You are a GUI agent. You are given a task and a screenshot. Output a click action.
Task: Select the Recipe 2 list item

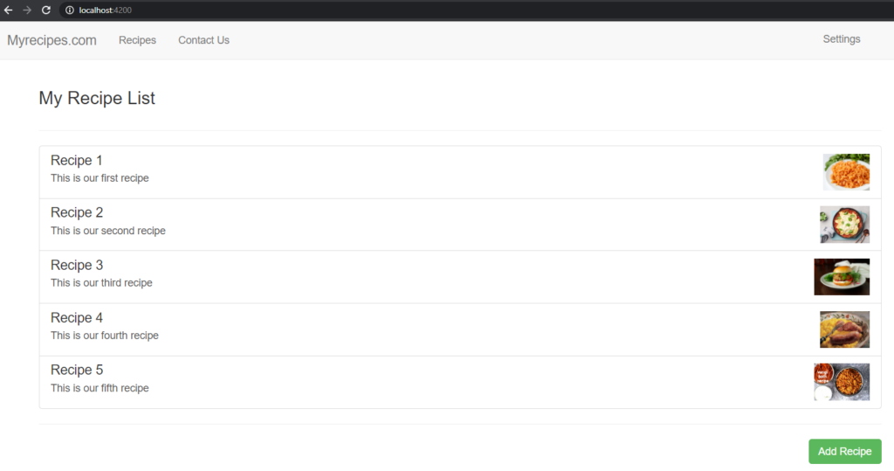(x=460, y=225)
